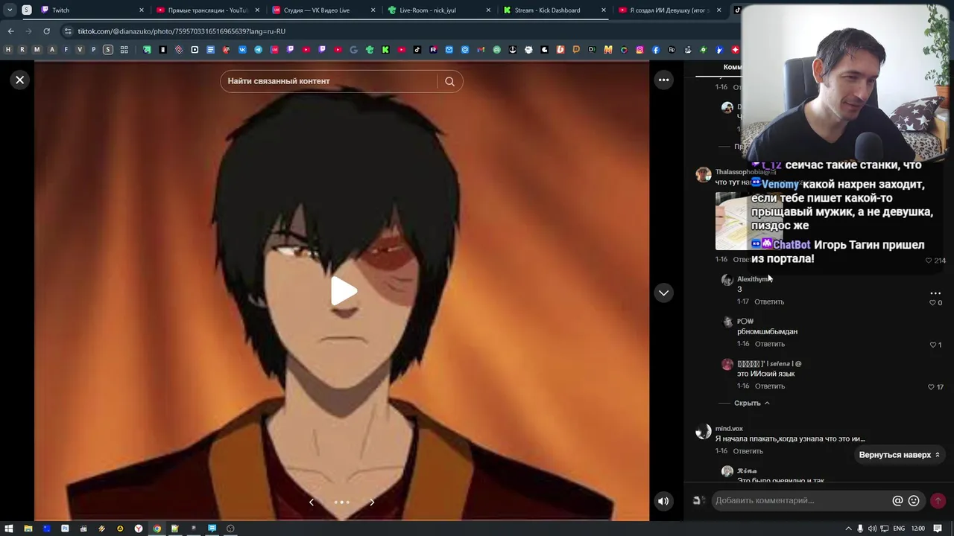Image resolution: width=954 pixels, height=536 pixels.
Task: Reply to the рбномшмбымдан comment
Action: 770,344
